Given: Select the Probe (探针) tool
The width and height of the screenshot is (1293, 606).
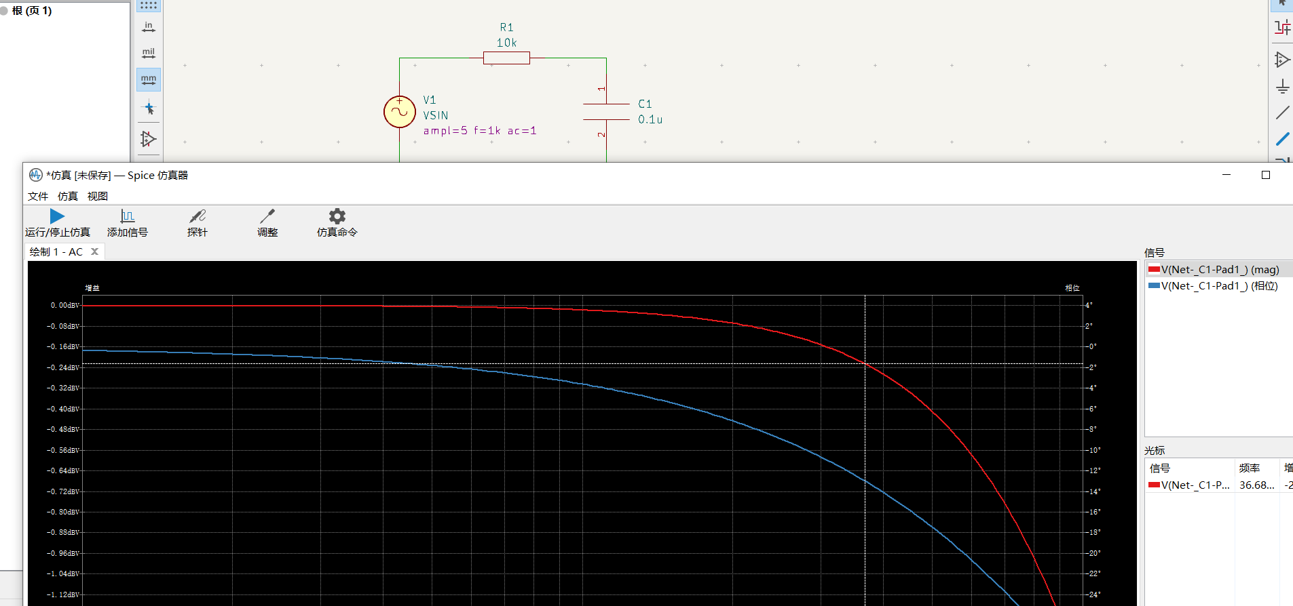Looking at the screenshot, I should click(x=198, y=216).
